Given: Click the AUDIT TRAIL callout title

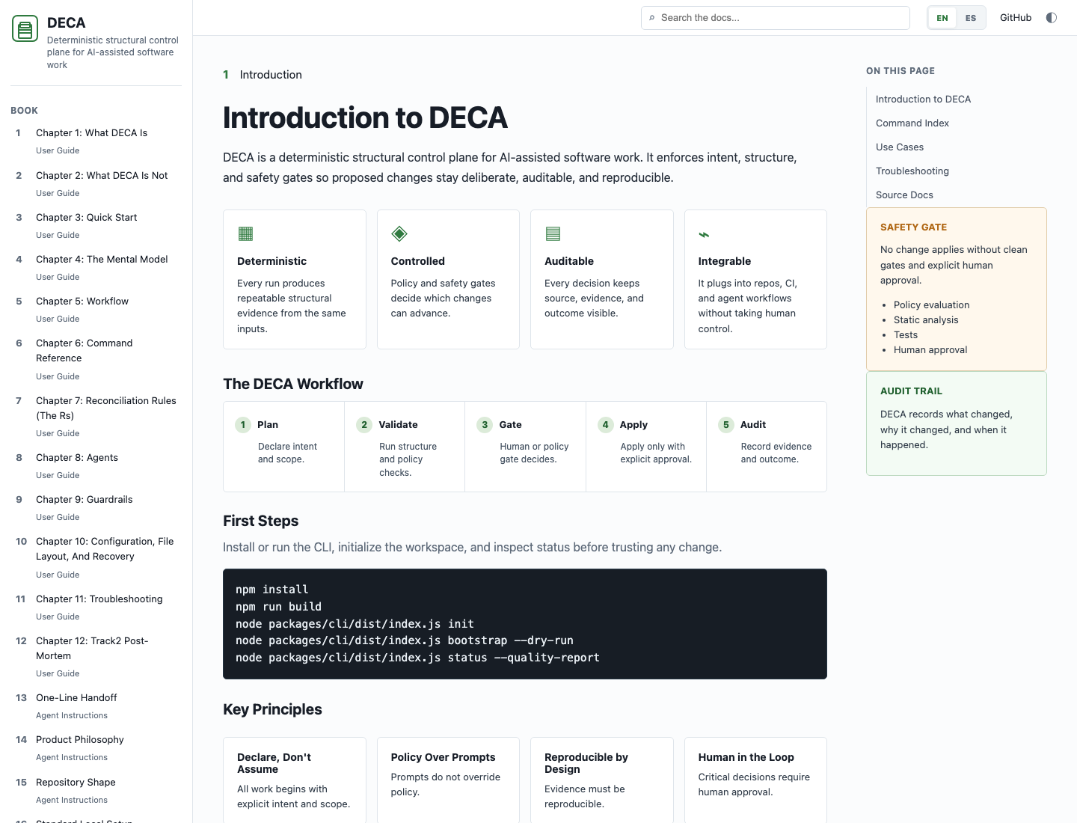Looking at the screenshot, I should [911, 391].
